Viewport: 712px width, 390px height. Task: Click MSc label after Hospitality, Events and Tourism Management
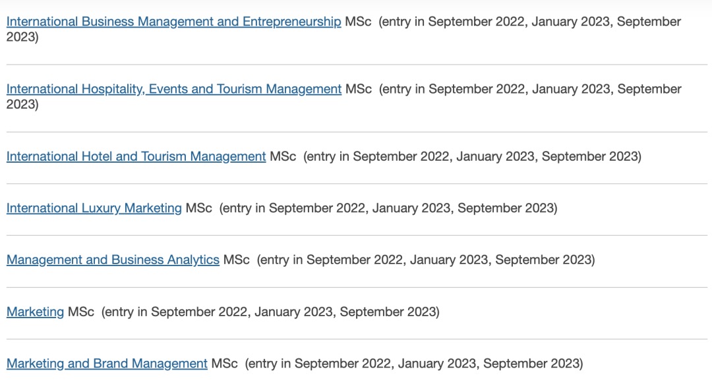pyautogui.click(x=358, y=89)
